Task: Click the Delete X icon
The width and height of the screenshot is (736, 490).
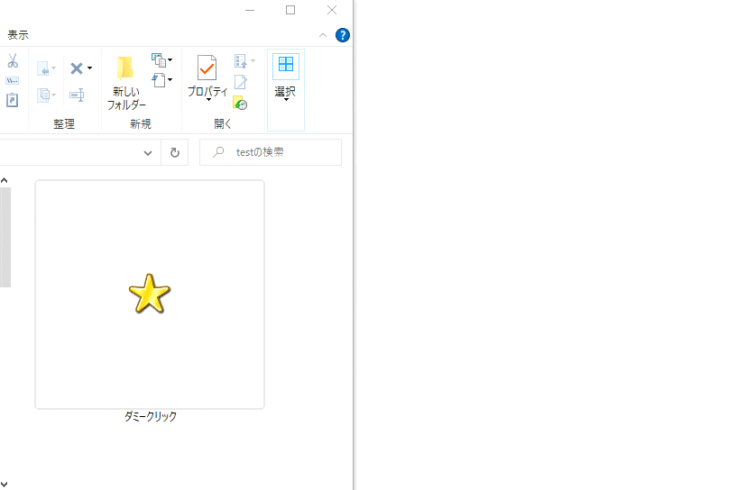Action: click(x=77, y=68)
